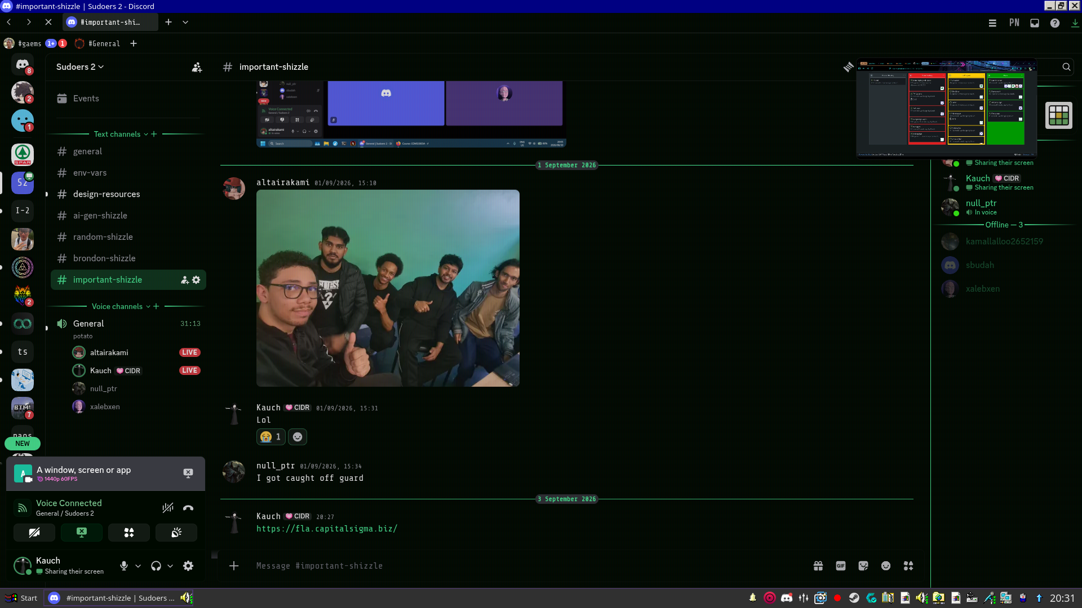Screen dimensions: 1082x608
Task: Switch to the #General tab
Action: click(98, 43)
